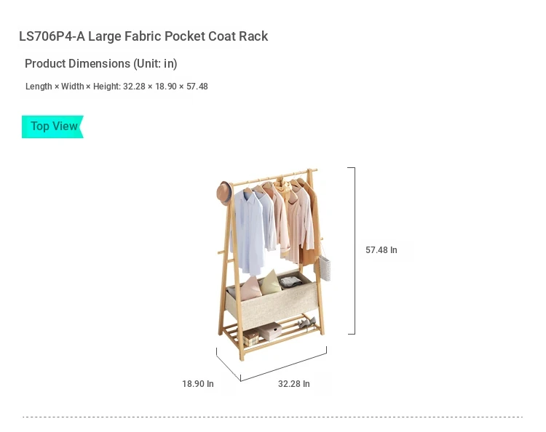Click the dashed divider line at bottom
The height and width of the screenshot is (432, 546).
[x=273, y=417]
